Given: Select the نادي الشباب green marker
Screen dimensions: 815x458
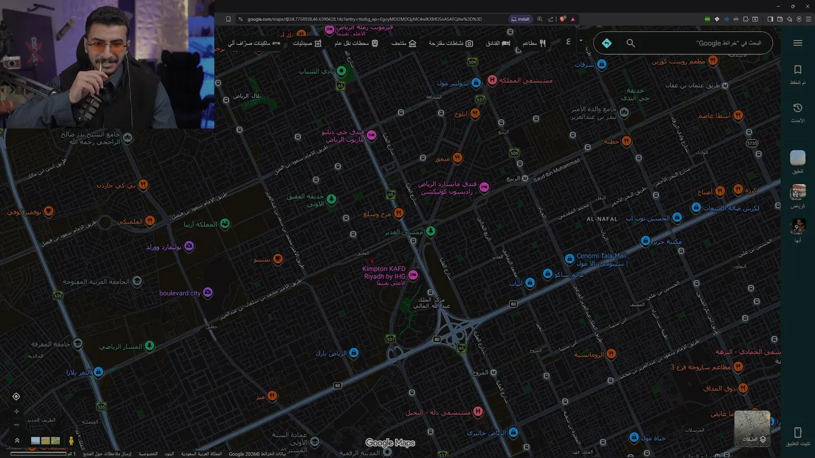Looking at the screenshot, I should click(341, 71).
